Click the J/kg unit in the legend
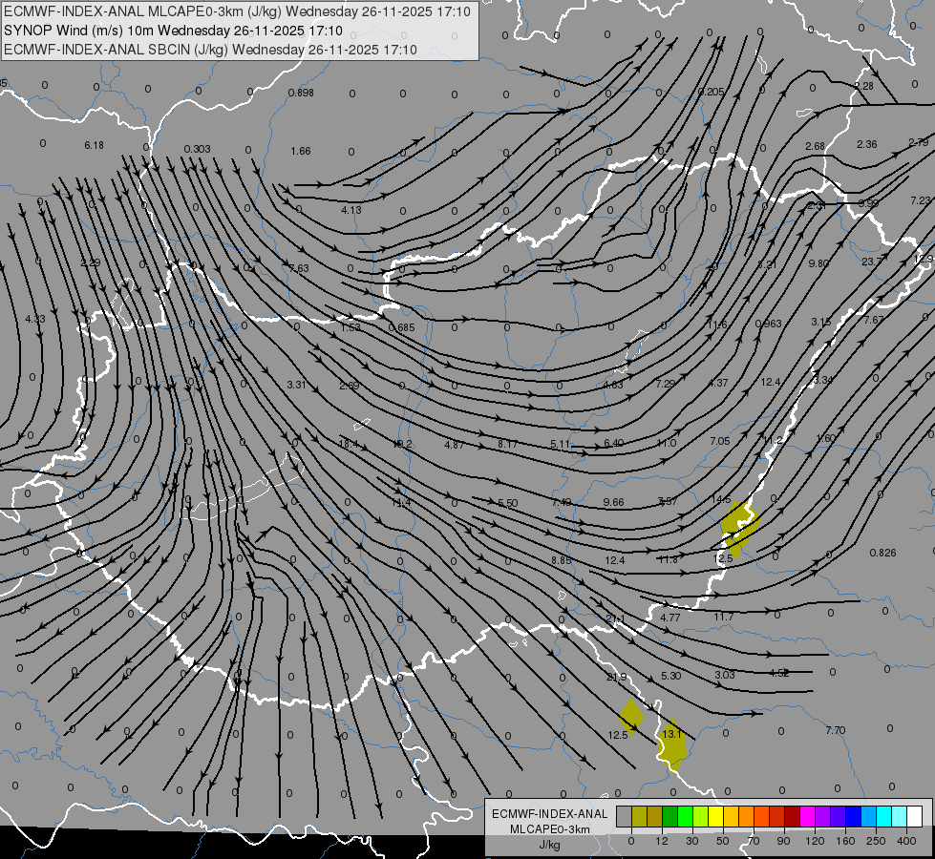Viewport: 935px width, 859px height. (550, 845)
